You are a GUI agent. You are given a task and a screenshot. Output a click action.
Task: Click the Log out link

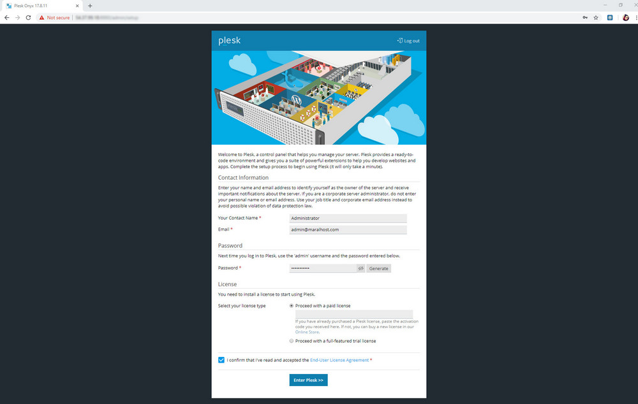pyautogui.click(x=408, y=41)
